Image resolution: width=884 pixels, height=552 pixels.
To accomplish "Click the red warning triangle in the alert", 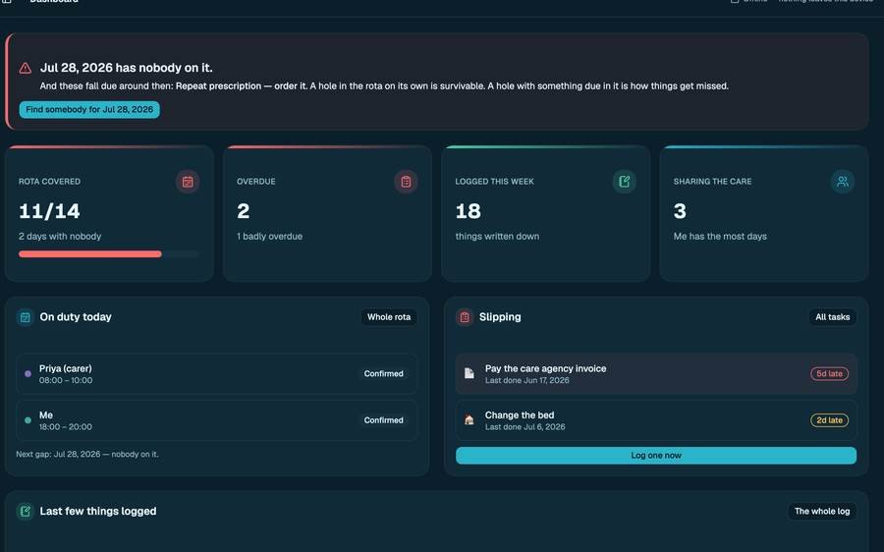I will [26, 68].
